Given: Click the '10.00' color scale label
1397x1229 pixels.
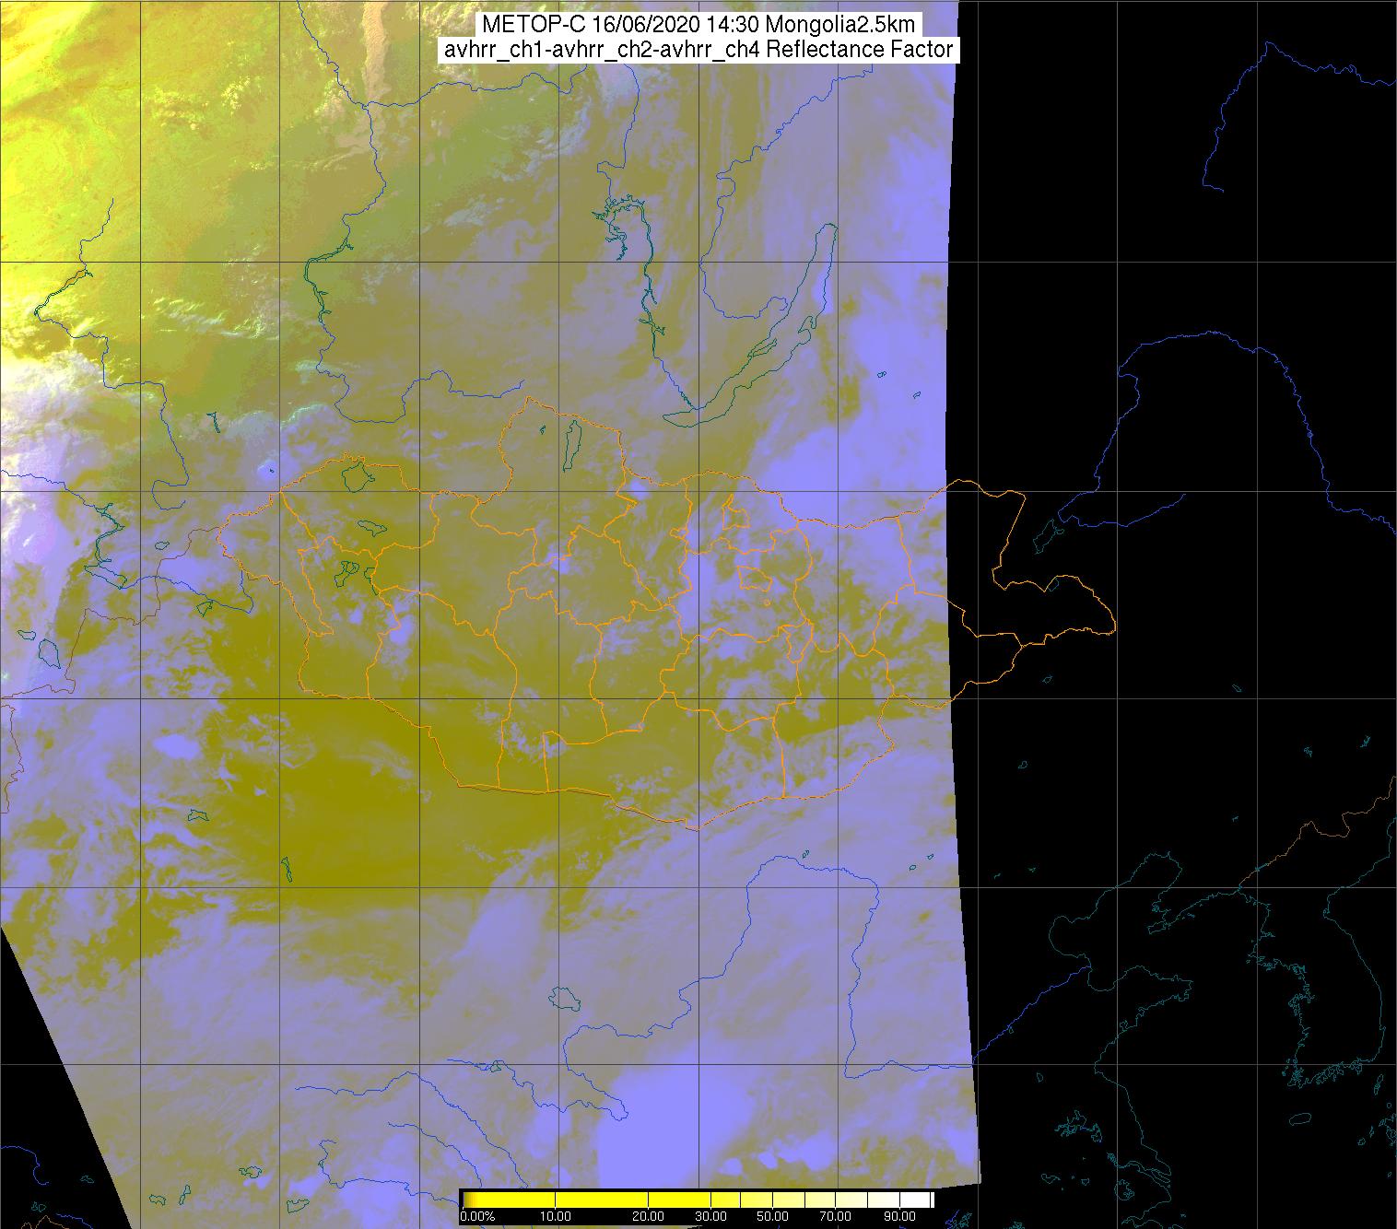Looking at the screenshot, I should (557, 1216).
